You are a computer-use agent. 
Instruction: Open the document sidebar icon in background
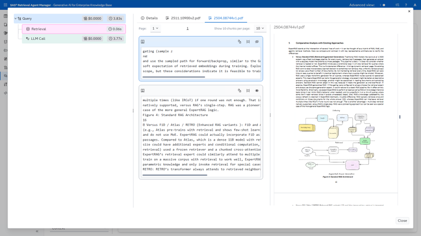[x=5, y=25]
